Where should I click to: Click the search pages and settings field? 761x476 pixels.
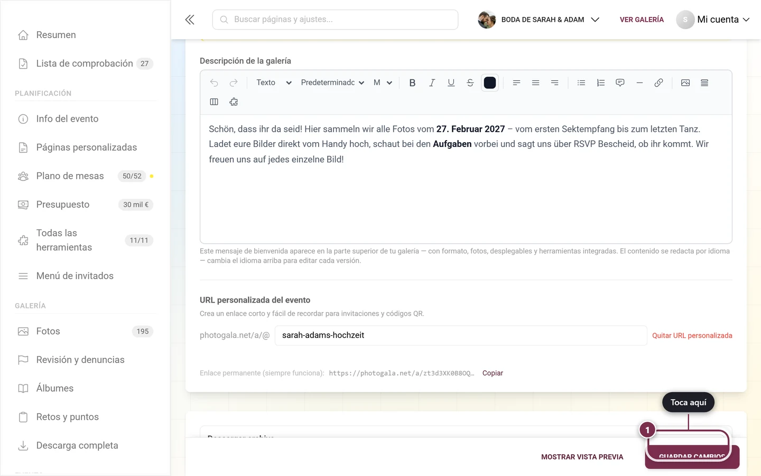click(x=335, y=20)
